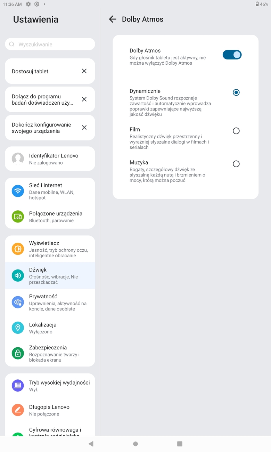Open the Lokalizacja pin icon
Screen dimensions: 271x452
coord(18,328)
